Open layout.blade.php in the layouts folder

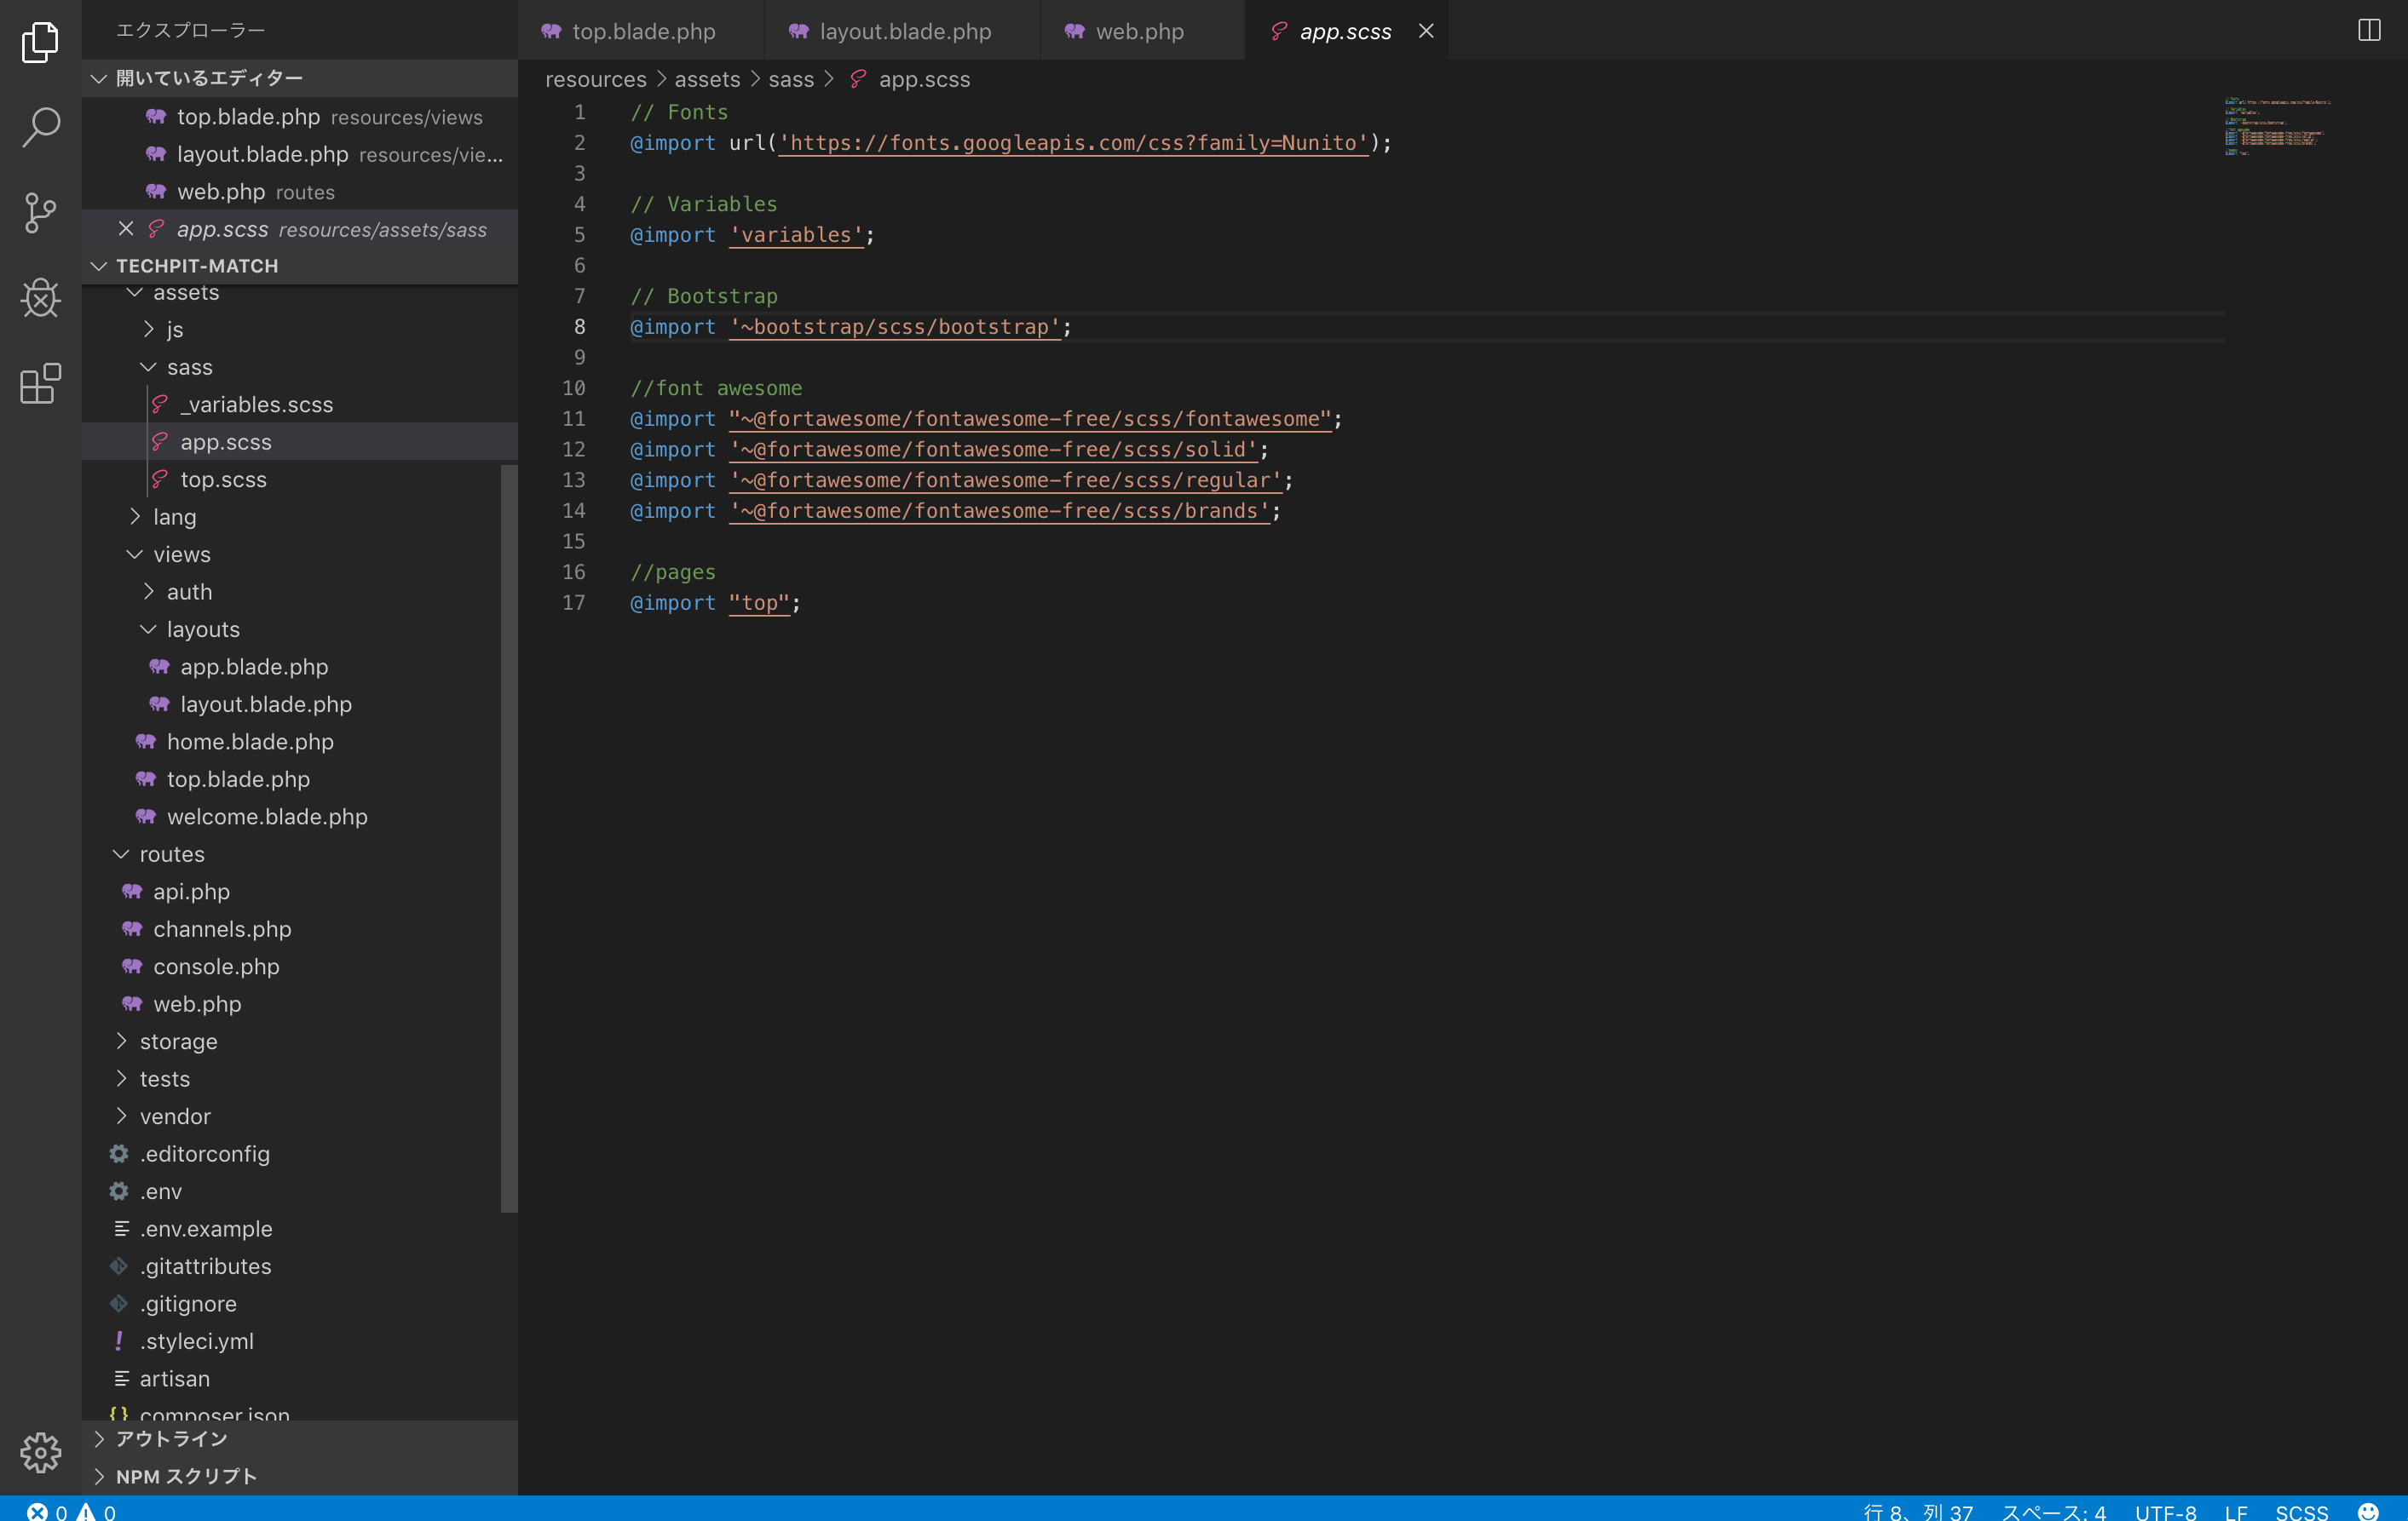click(300, 704)
